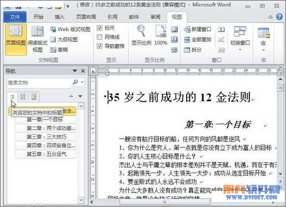
Task: Browse search results tab in navigation
Action: pos(34,97)
